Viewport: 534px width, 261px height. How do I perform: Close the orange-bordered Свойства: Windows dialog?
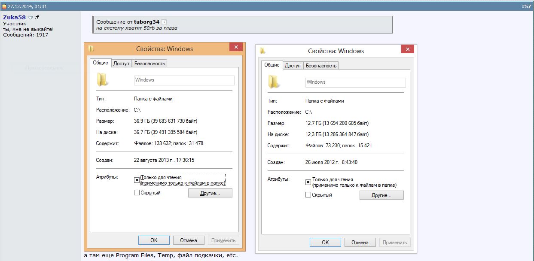tap(235, 48)
